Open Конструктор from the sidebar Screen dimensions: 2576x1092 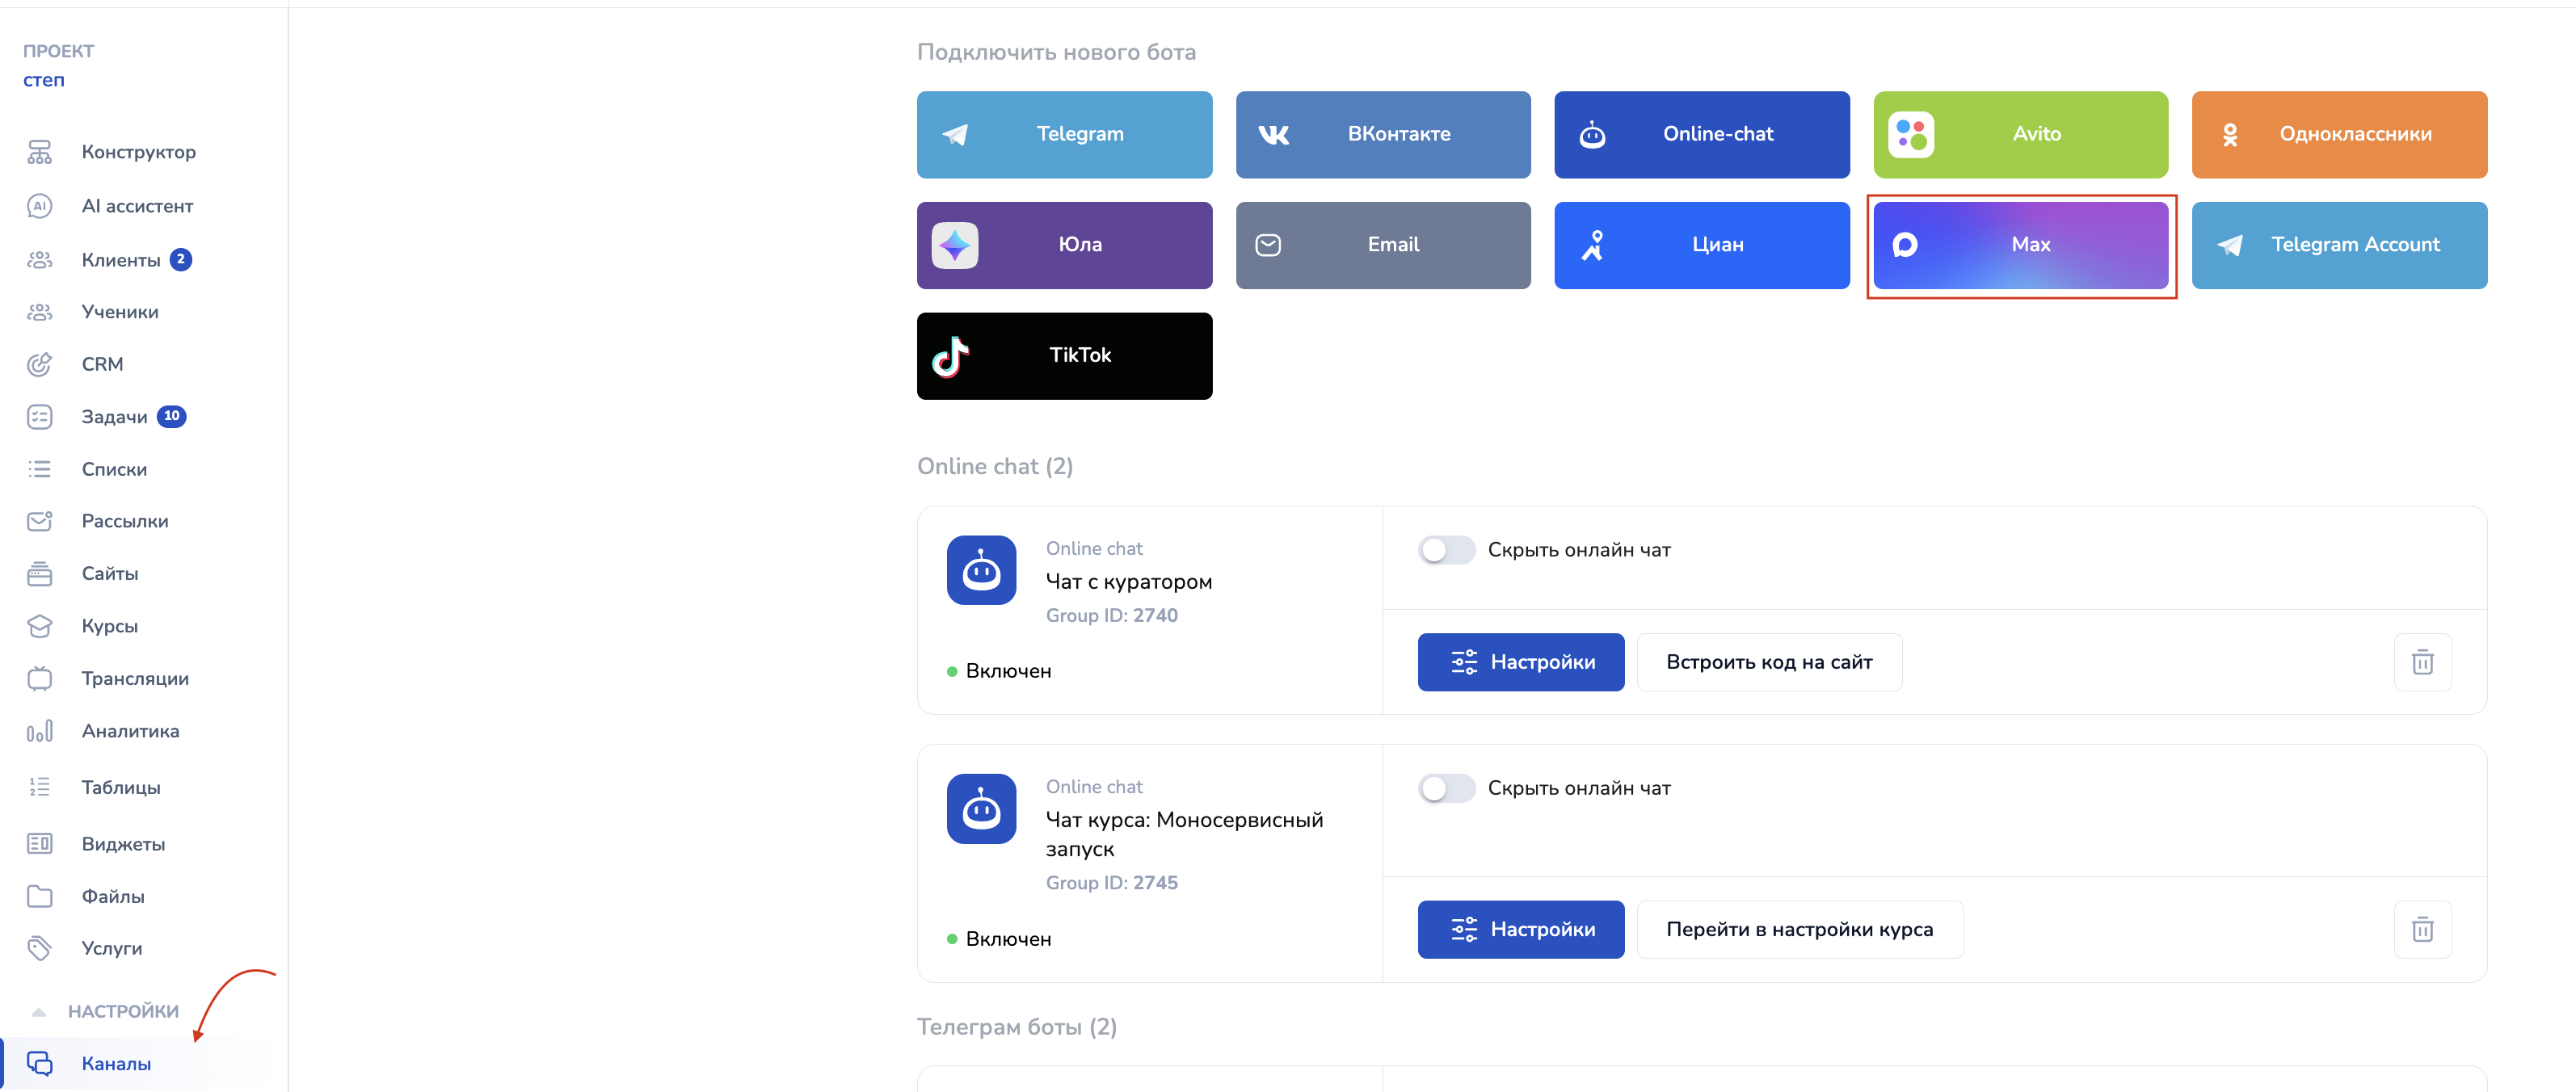[x=138, y=152]
